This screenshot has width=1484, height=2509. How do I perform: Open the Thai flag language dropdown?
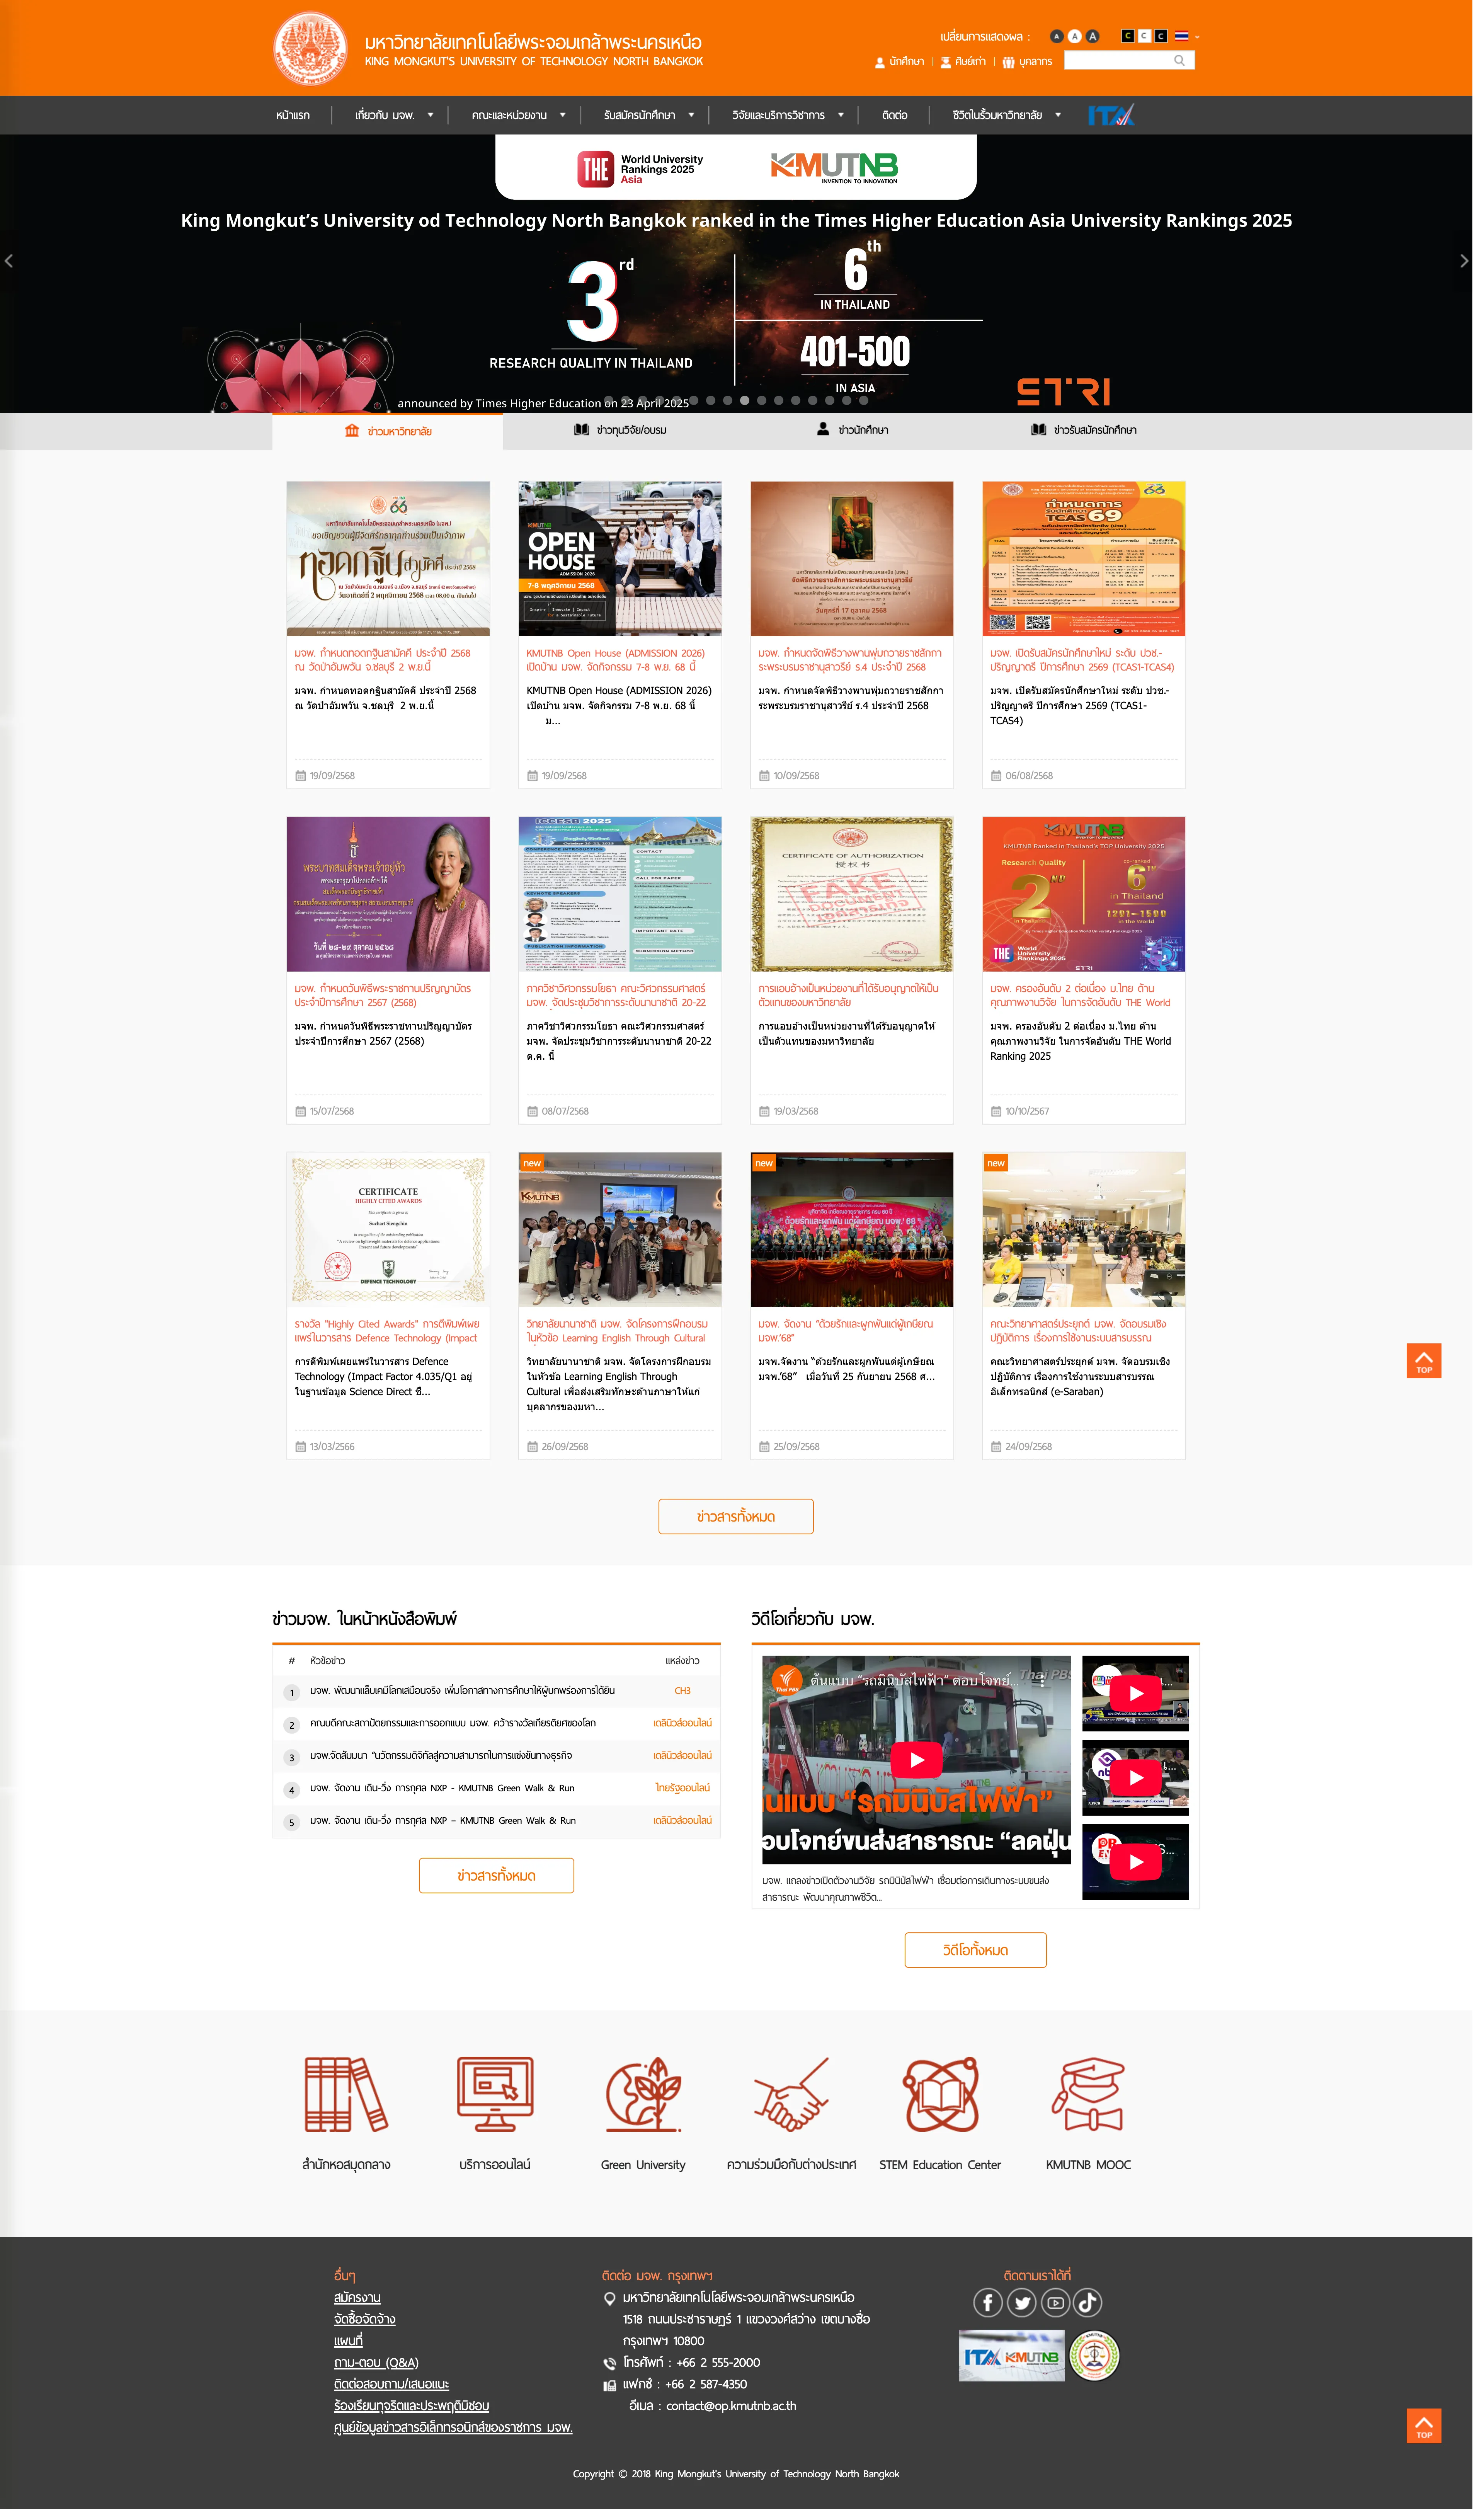[x=1186, y=36]
